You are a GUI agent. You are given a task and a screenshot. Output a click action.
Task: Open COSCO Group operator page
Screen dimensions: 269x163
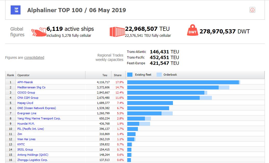click(x=26, y=93)
